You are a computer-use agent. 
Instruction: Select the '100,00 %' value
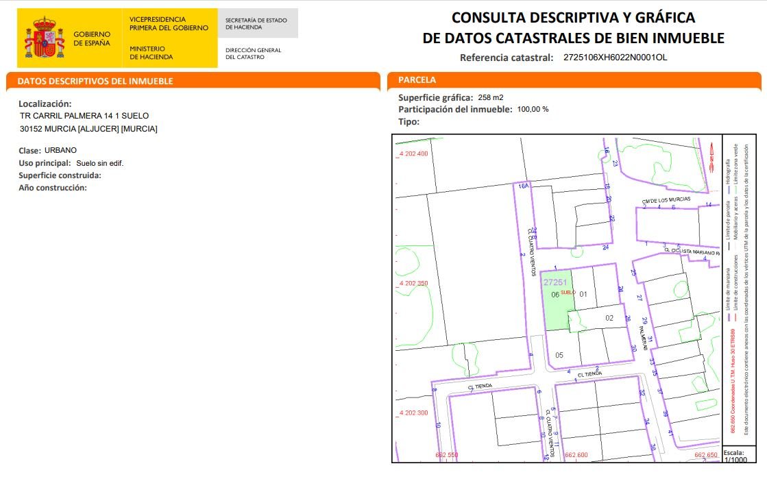533,109
